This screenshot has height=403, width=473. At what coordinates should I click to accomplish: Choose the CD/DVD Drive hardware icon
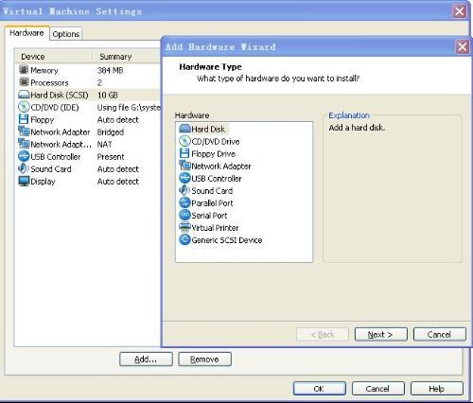pos(184,141)
